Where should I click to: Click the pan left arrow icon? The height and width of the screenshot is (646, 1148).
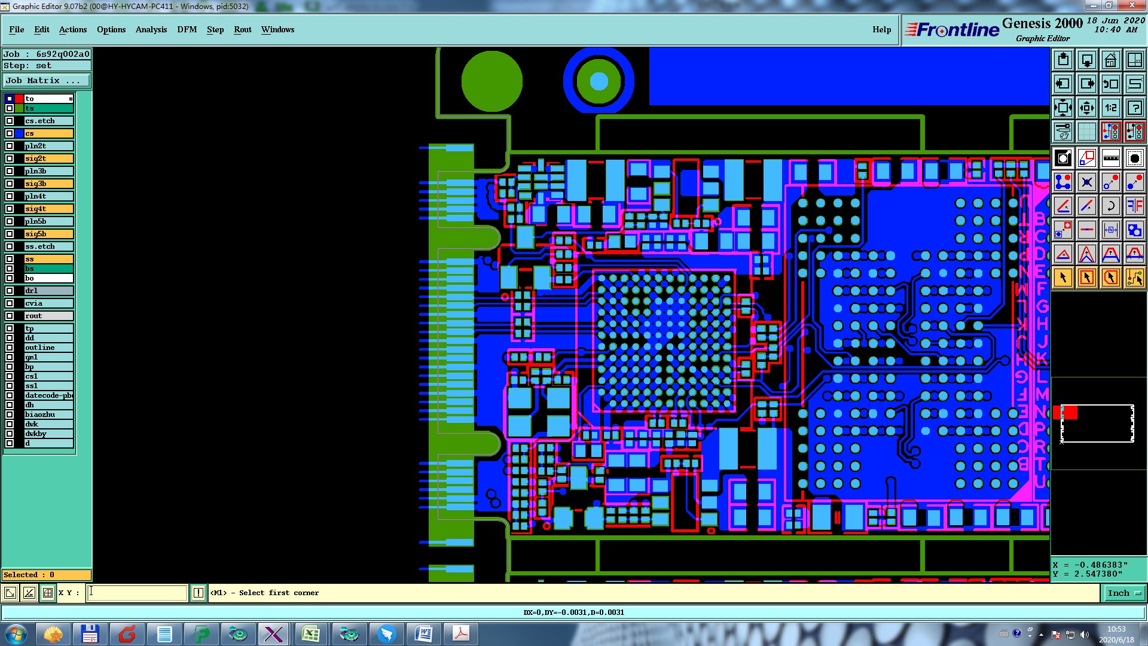pos(1062,84)
